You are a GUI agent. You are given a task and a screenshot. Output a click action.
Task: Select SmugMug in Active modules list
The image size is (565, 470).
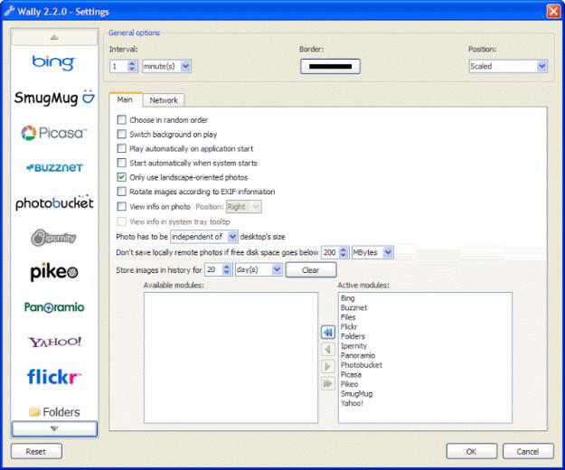click(x=357, y=394)
